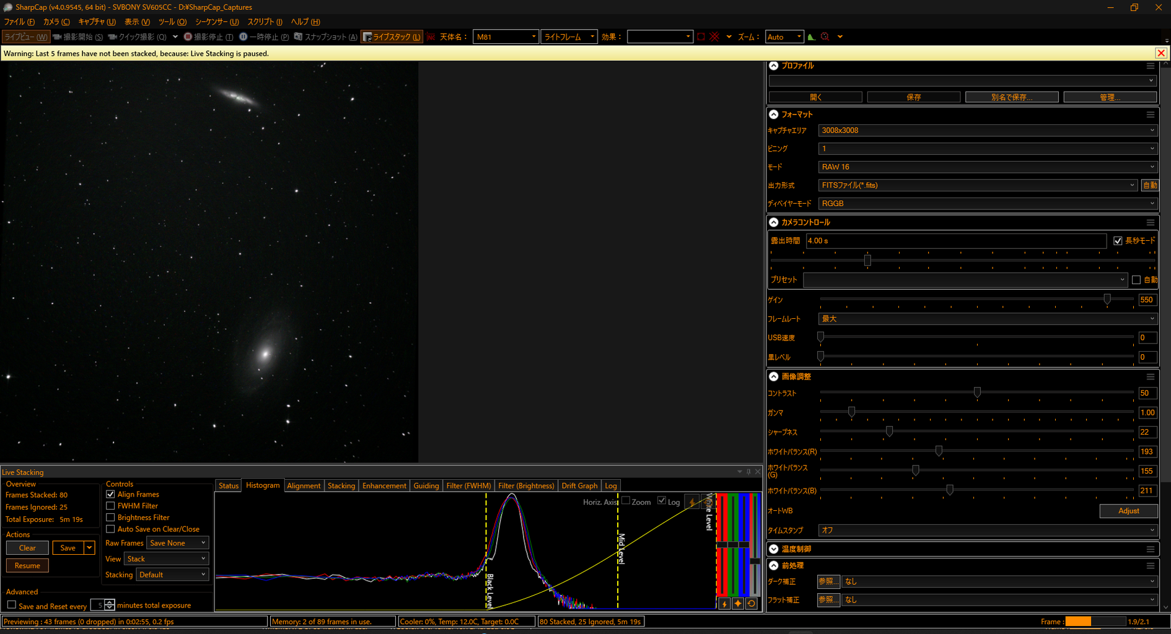
Task: Switch to the Enhancement tab
Action: 384,486
